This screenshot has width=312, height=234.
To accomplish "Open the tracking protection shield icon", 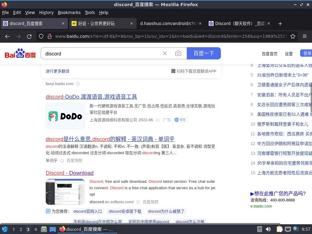I will [x=41, y=37].
